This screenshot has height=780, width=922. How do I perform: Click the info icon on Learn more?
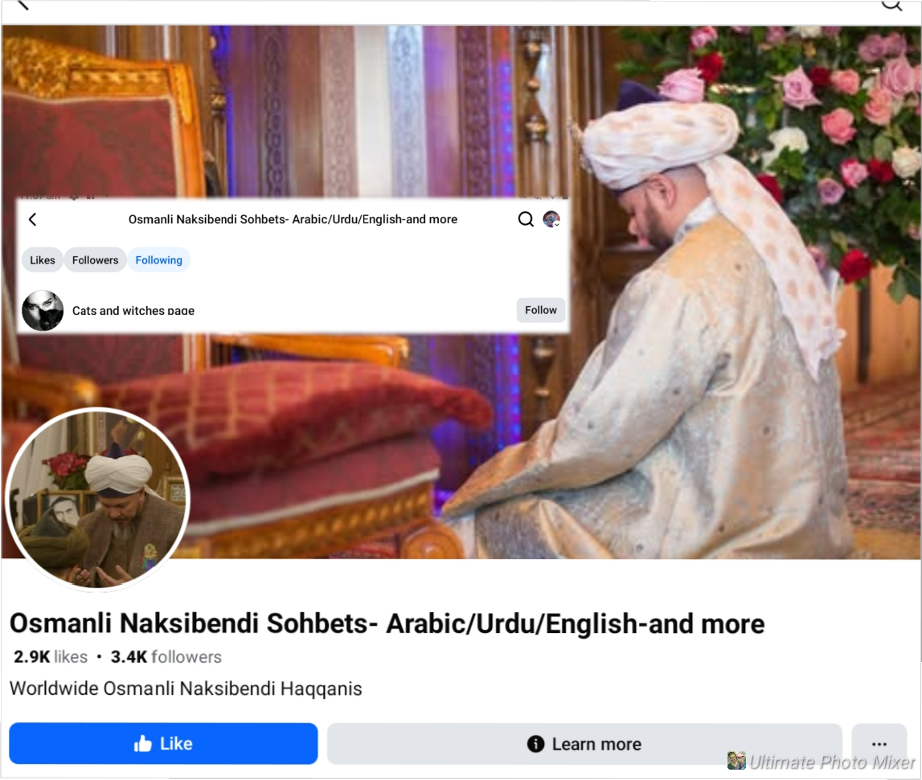tap(535, 744)
